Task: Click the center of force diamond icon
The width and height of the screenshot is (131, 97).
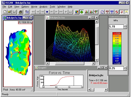Action: pos(117,12)
